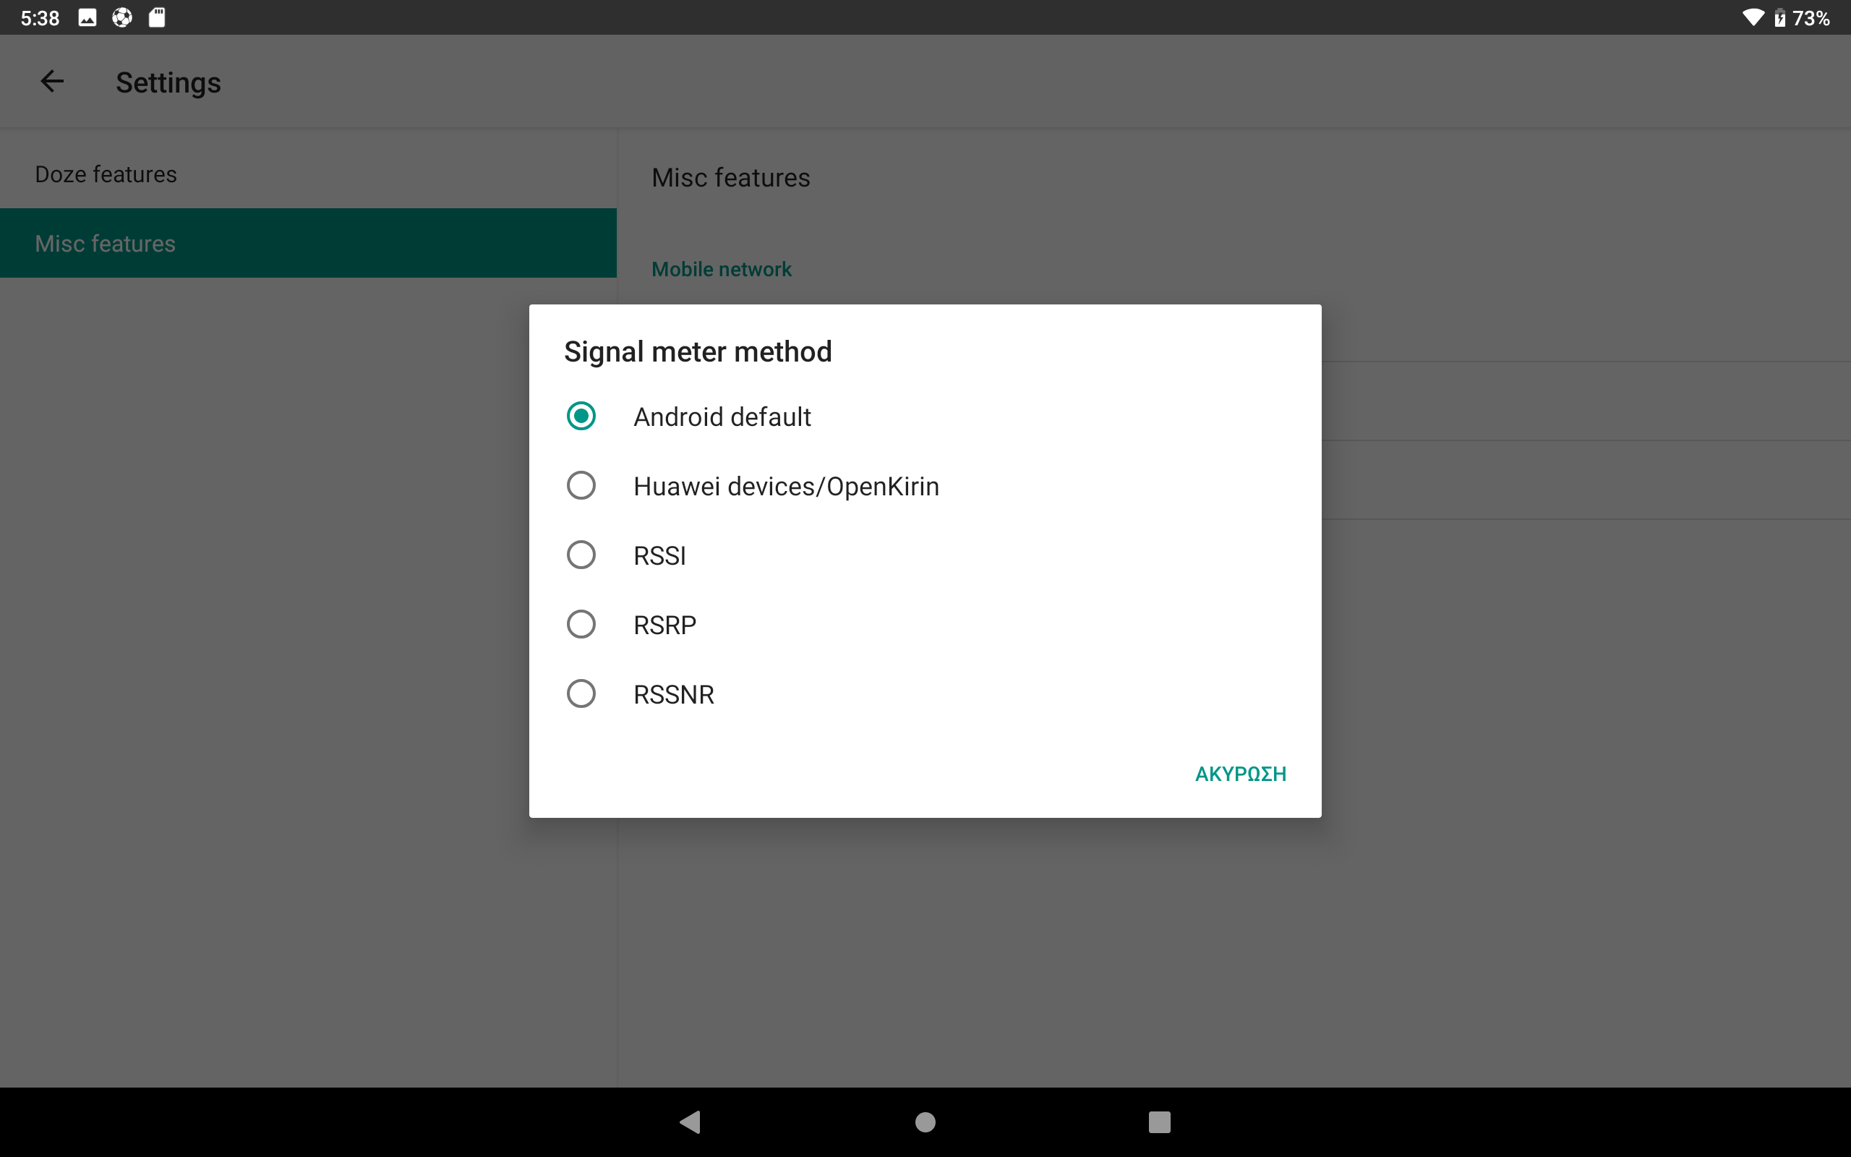Viewport: 1851px width, 1157px height.
Task: Tap the SD card notification icon
Action: (x=157, y=17)
